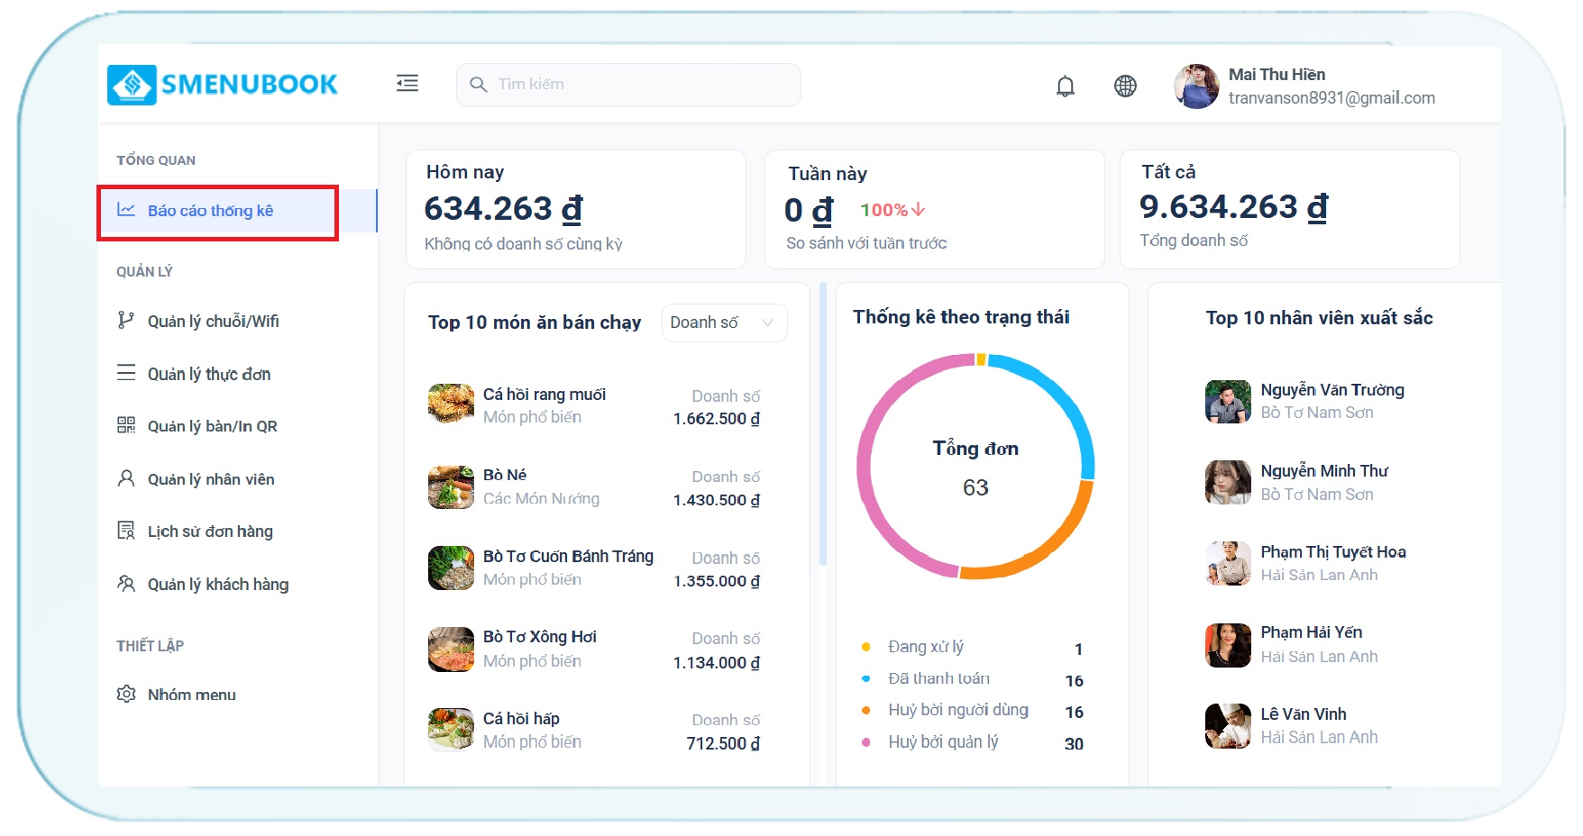The width and height of the screenshot is (1583, 836).
Task: Click the SMENUBOOK logo
Action: 223,85
